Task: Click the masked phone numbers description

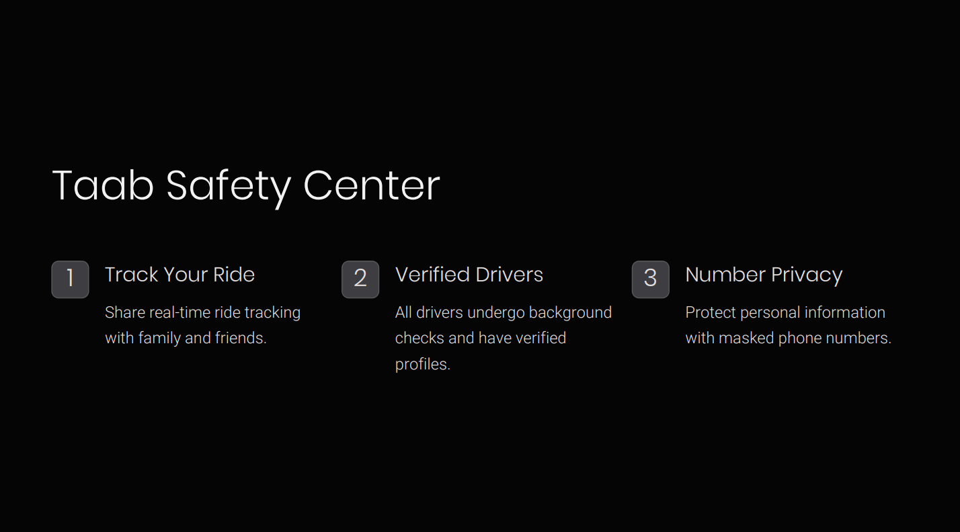Action: (789, 325)
